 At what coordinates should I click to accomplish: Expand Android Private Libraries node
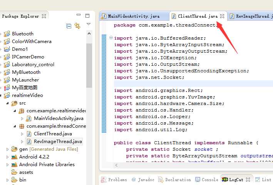pyautogui.click(x=7, y=165)
